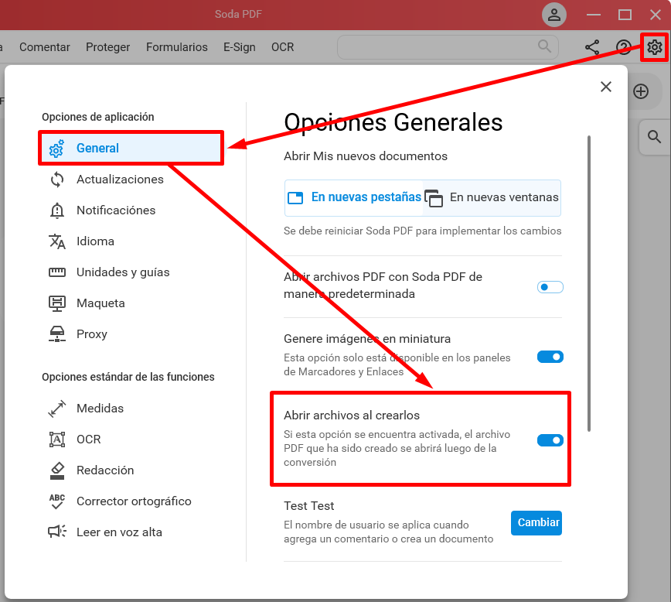Click the Unidades y guías ruler icon
This screenshot has width=671, height=602.
click(x=57, y=272)
